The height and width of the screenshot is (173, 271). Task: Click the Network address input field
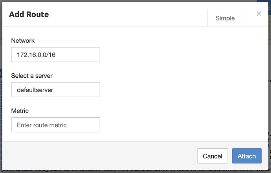coord(55,55)
